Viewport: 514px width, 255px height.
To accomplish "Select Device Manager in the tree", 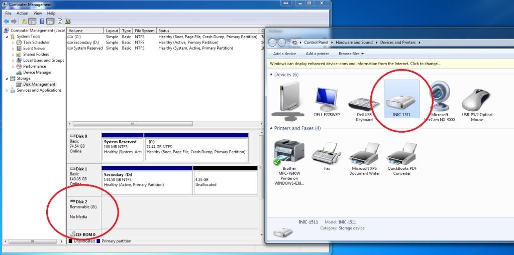I will coord(37,73).
